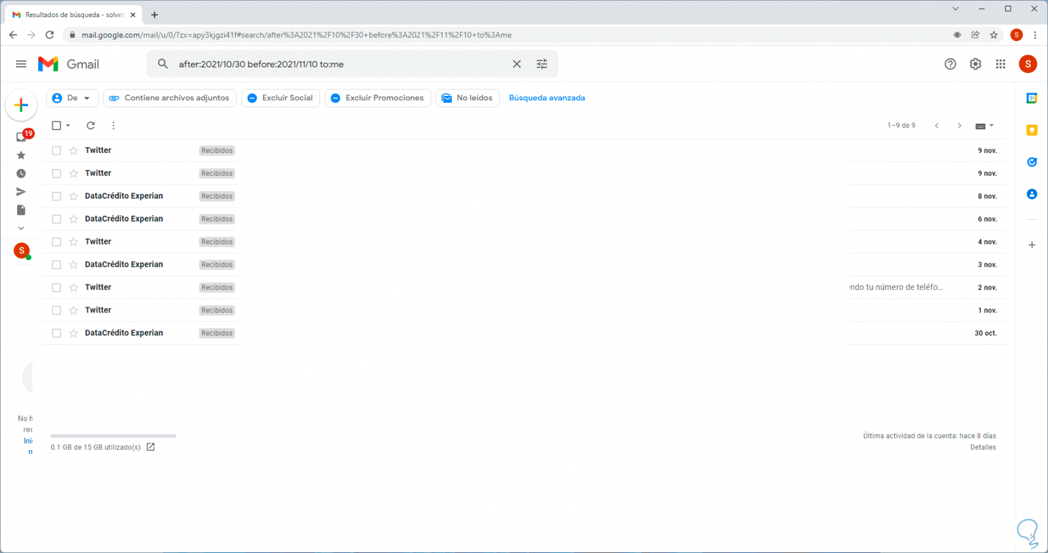Apply the Excluir Social filter
Viewport: 1048px width, 553px height.
[x=281, y=98]
